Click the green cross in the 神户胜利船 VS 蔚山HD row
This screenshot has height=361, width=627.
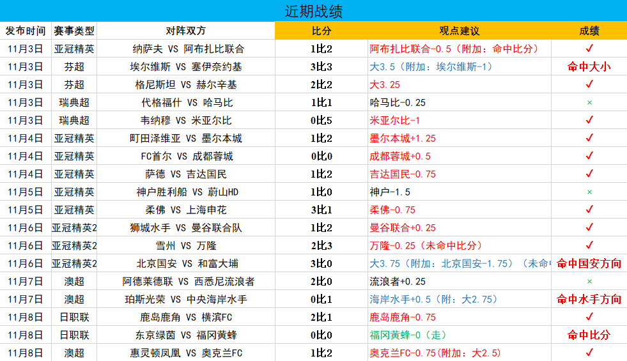589,192
